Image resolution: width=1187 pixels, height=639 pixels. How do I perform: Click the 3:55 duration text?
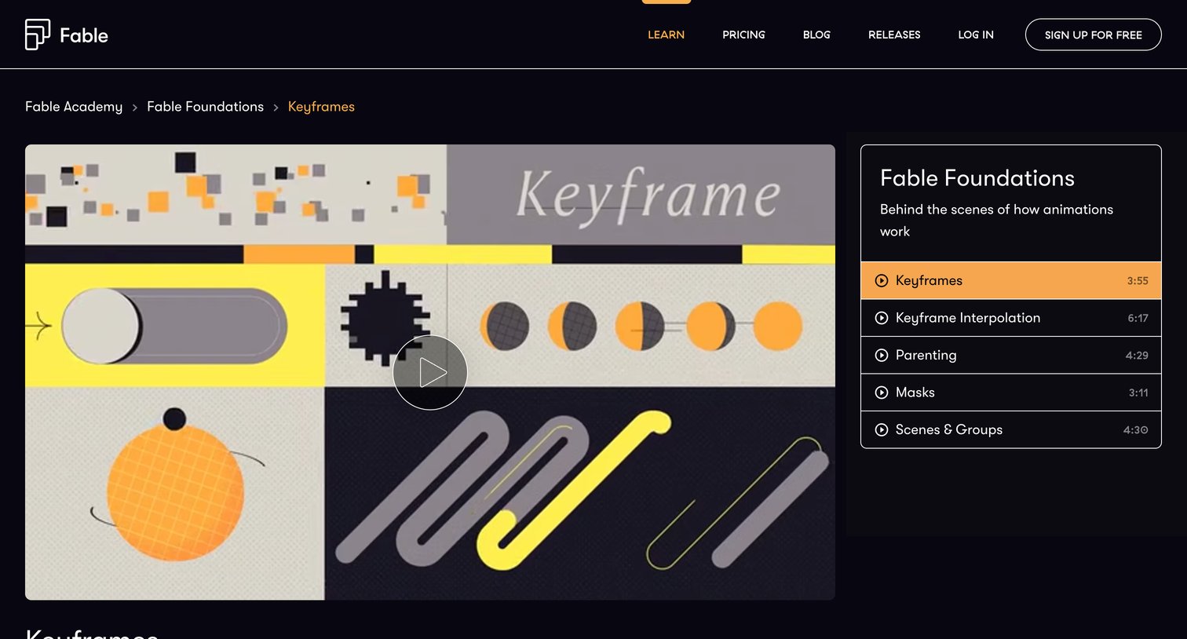(x=1138, y=280)
